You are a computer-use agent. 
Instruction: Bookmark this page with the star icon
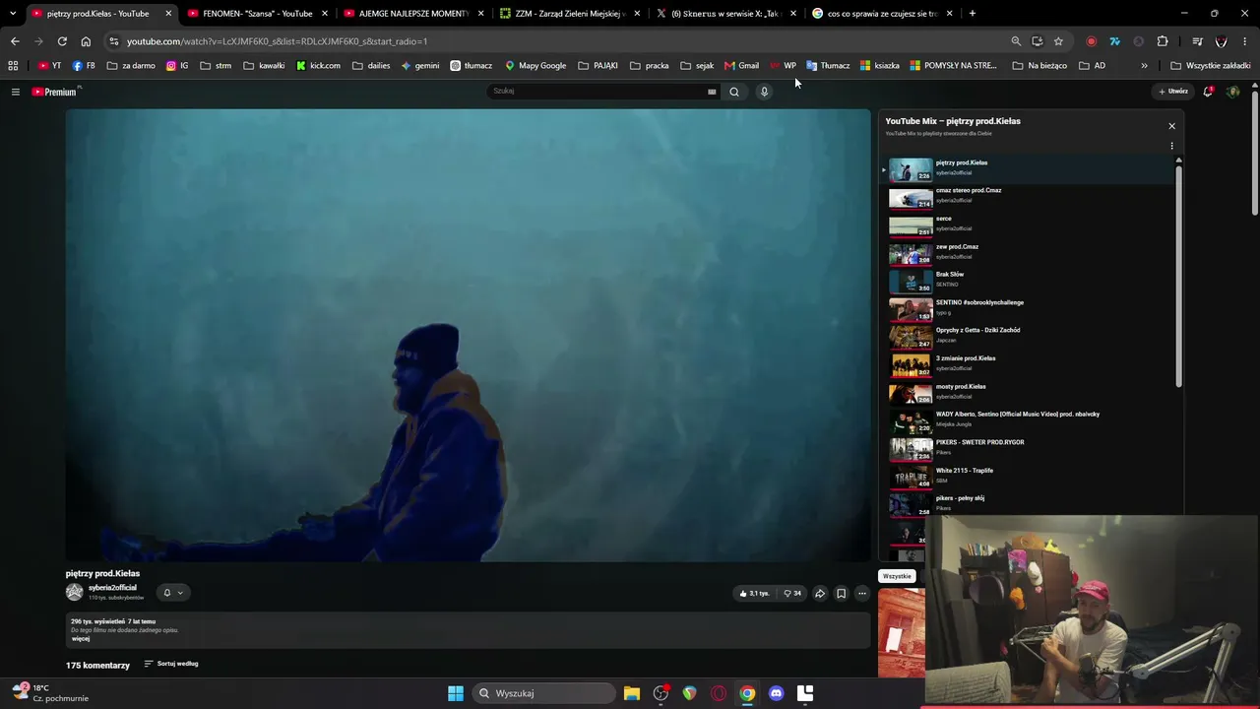click(x=1058, y=41)
